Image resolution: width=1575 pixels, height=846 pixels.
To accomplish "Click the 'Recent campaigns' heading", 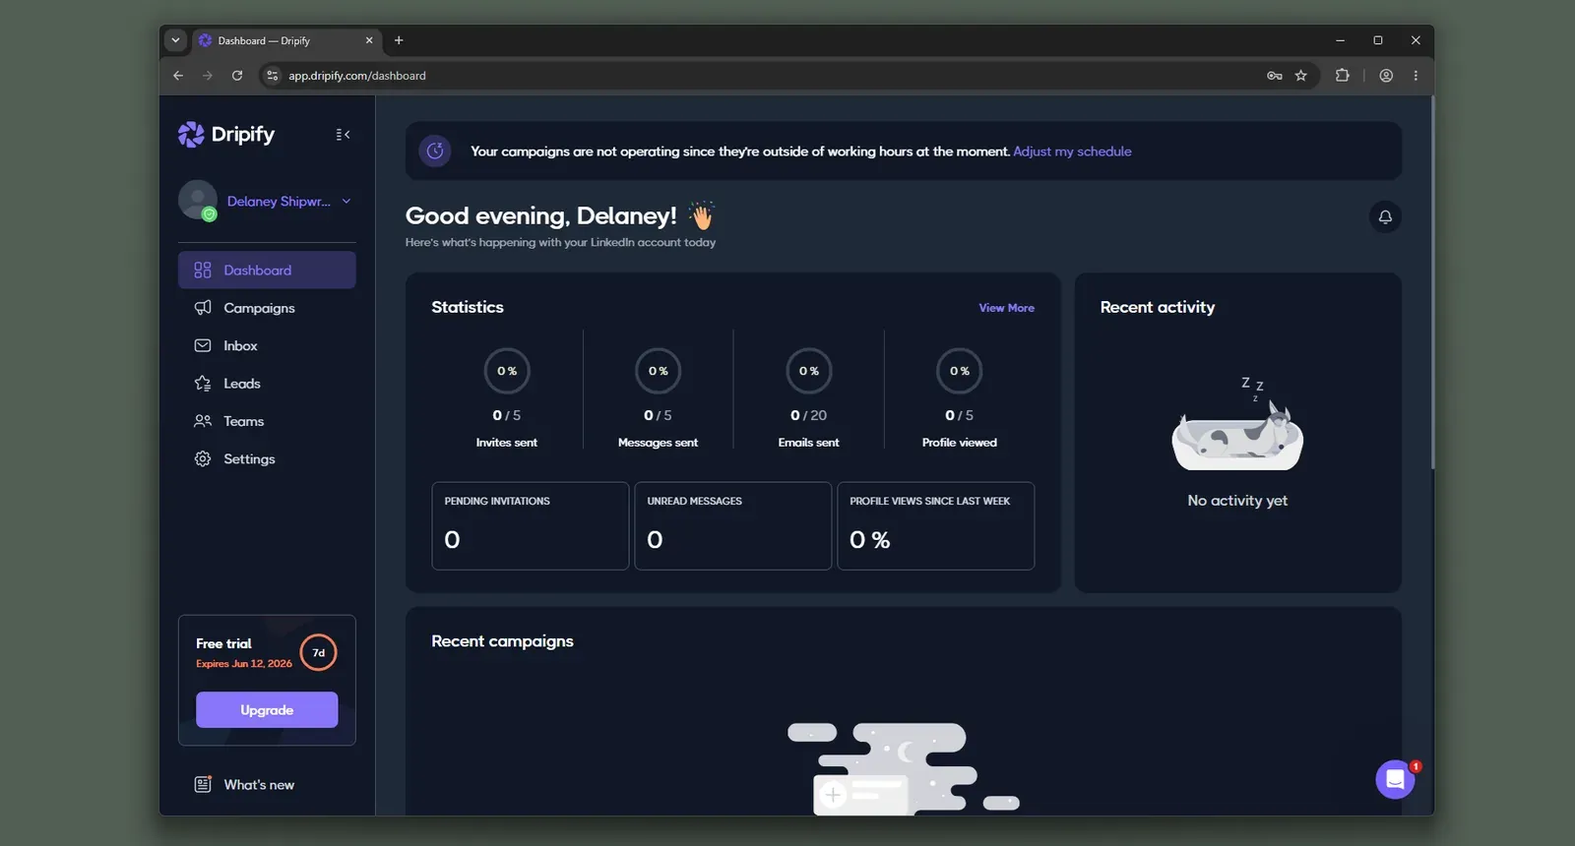I will (x=502, y=641).
